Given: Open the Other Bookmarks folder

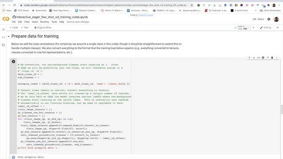Looking at the screenshot, I should point(270,11).
